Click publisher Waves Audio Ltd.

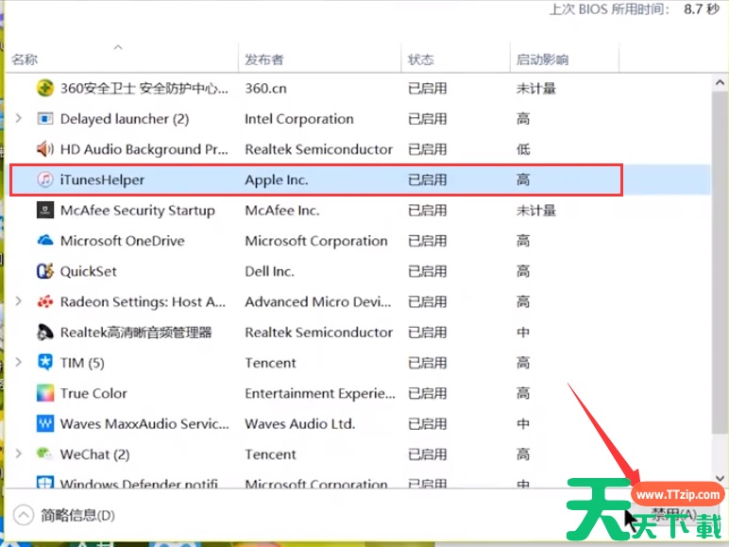(300, 424)
